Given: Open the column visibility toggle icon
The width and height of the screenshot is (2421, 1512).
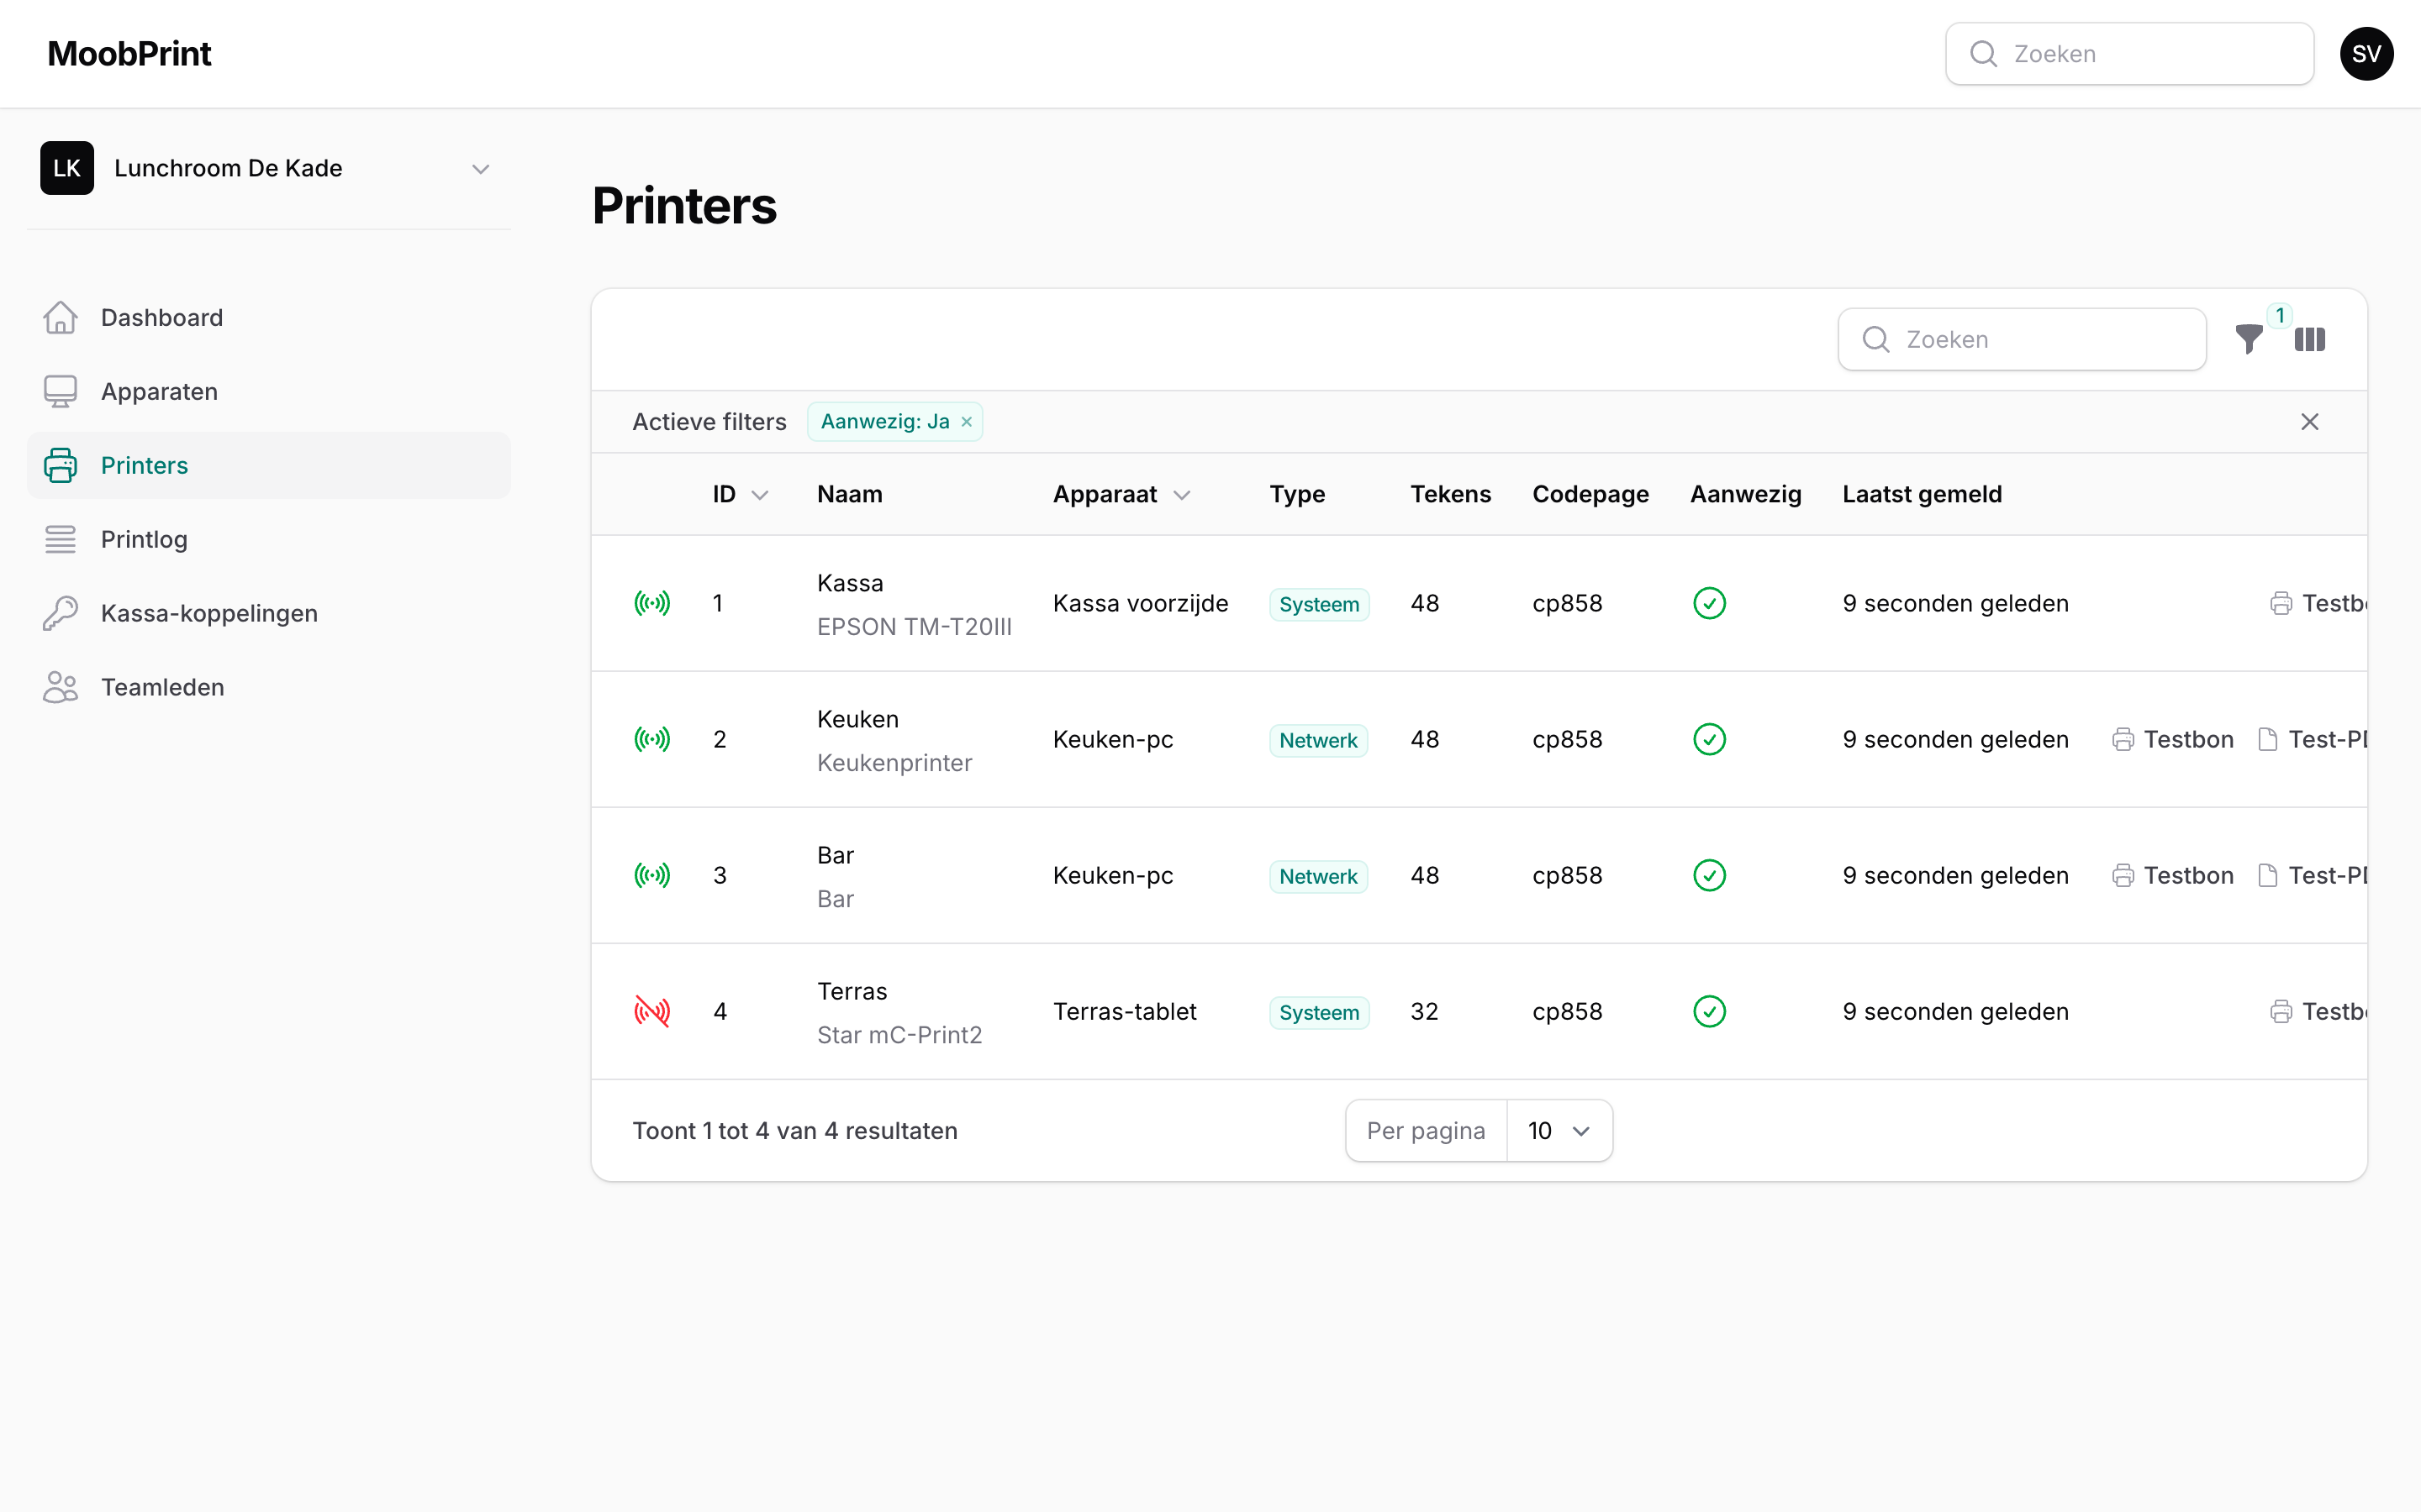Looking at the screenshot, I should (2309, 340).
